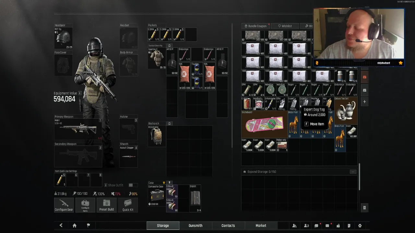This screenshot has height=233, width=415.
Task: Click the pin icon beside Case
Action: tap(169, 183)
